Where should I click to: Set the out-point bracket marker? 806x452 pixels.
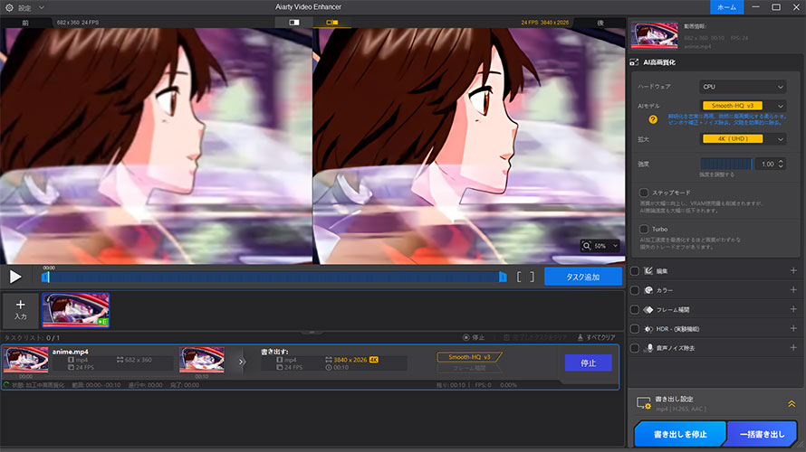[532, 277]
